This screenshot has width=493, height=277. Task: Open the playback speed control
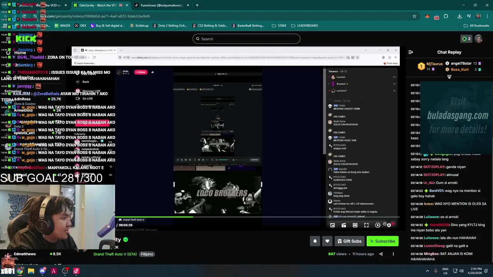pyautogui.click(x=377, y=225)
